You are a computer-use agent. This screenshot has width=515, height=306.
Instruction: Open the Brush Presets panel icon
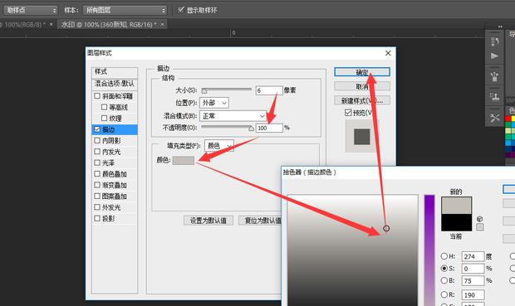(494, 76)
